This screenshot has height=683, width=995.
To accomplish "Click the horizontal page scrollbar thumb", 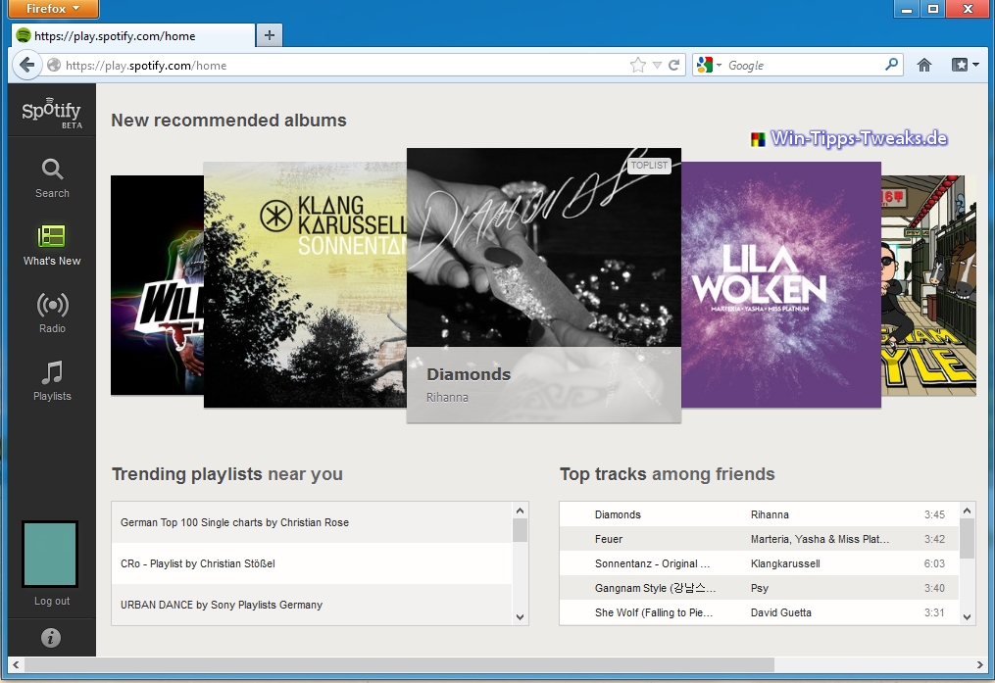I will click(x=399, y=665).
